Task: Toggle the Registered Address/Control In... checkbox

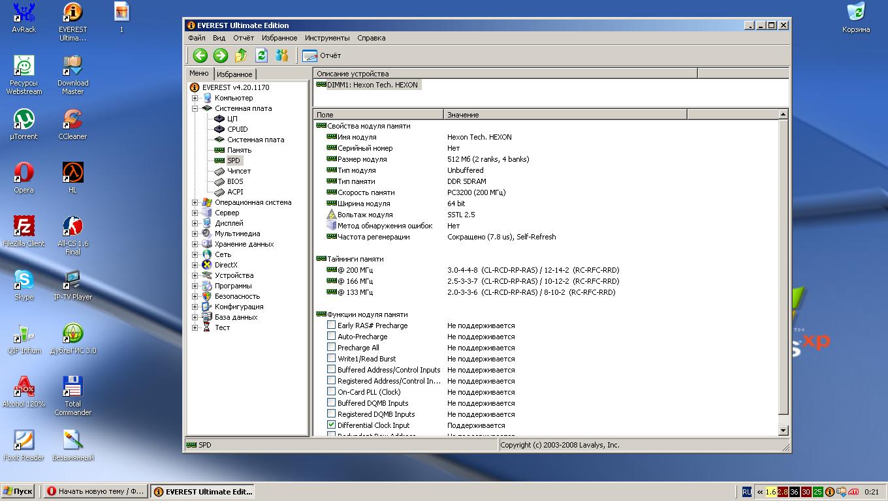Action: point(331,380)
